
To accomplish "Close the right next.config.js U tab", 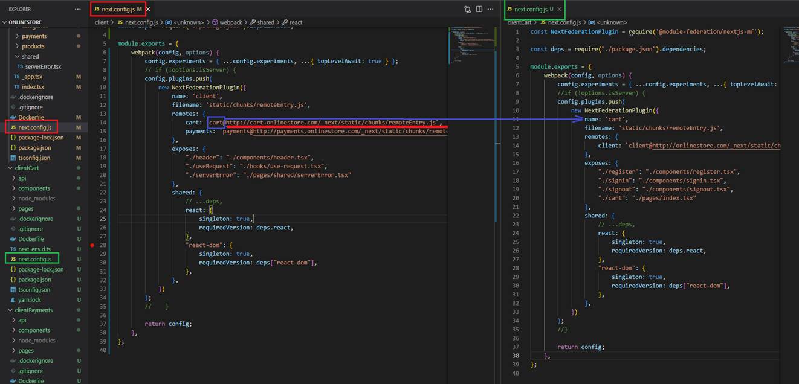I will [x=560, y=10].
